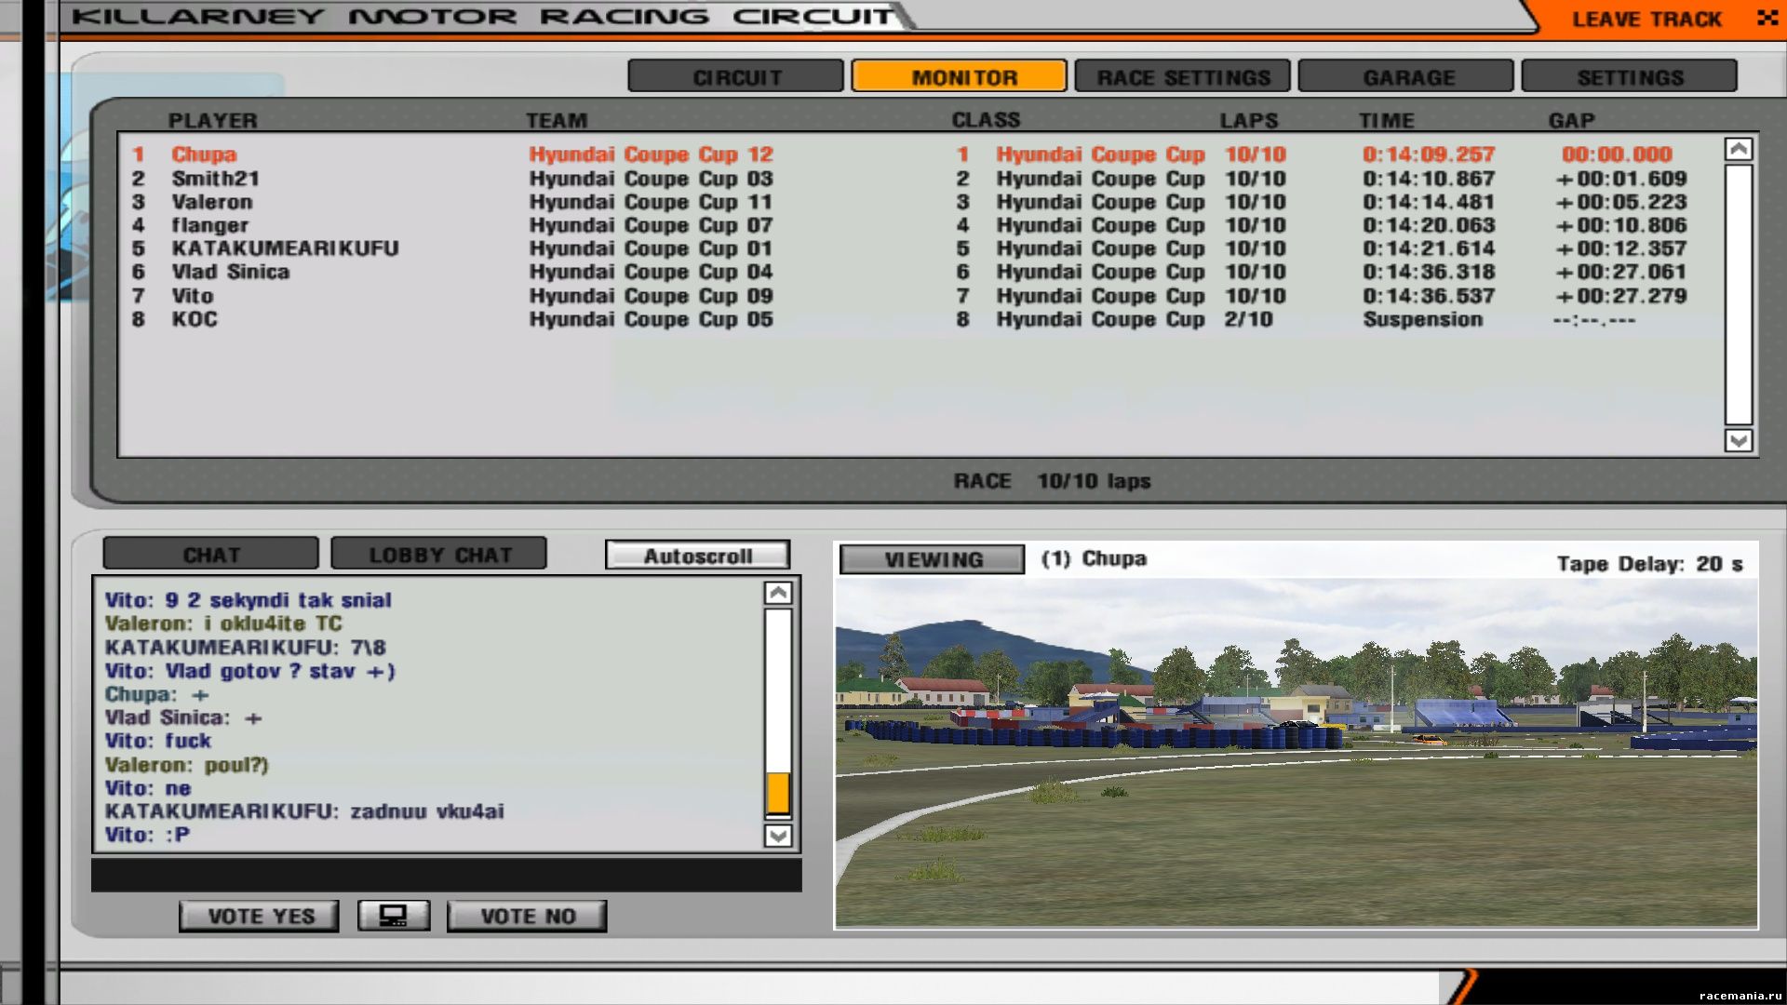Click the LAPS column header
Screen dimensions: 1787x1005
[1249, 120]
